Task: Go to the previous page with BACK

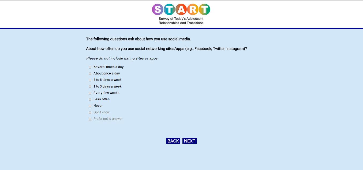Action: [x=173, y=141]
